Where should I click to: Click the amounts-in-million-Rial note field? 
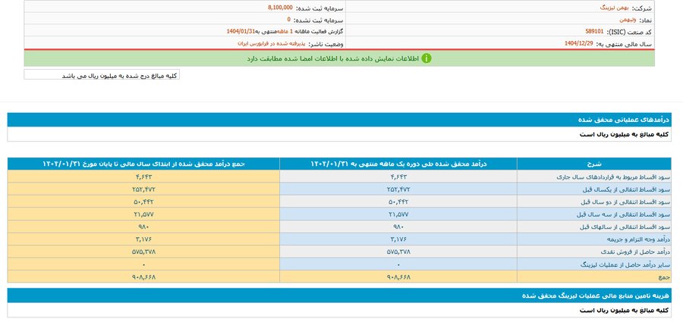pyautogui.click(x=102, y=75)
